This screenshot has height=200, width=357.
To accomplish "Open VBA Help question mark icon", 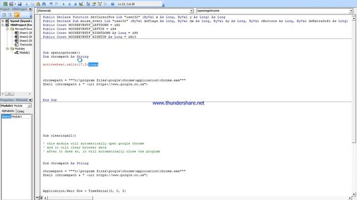I will [x=113, y=4].
